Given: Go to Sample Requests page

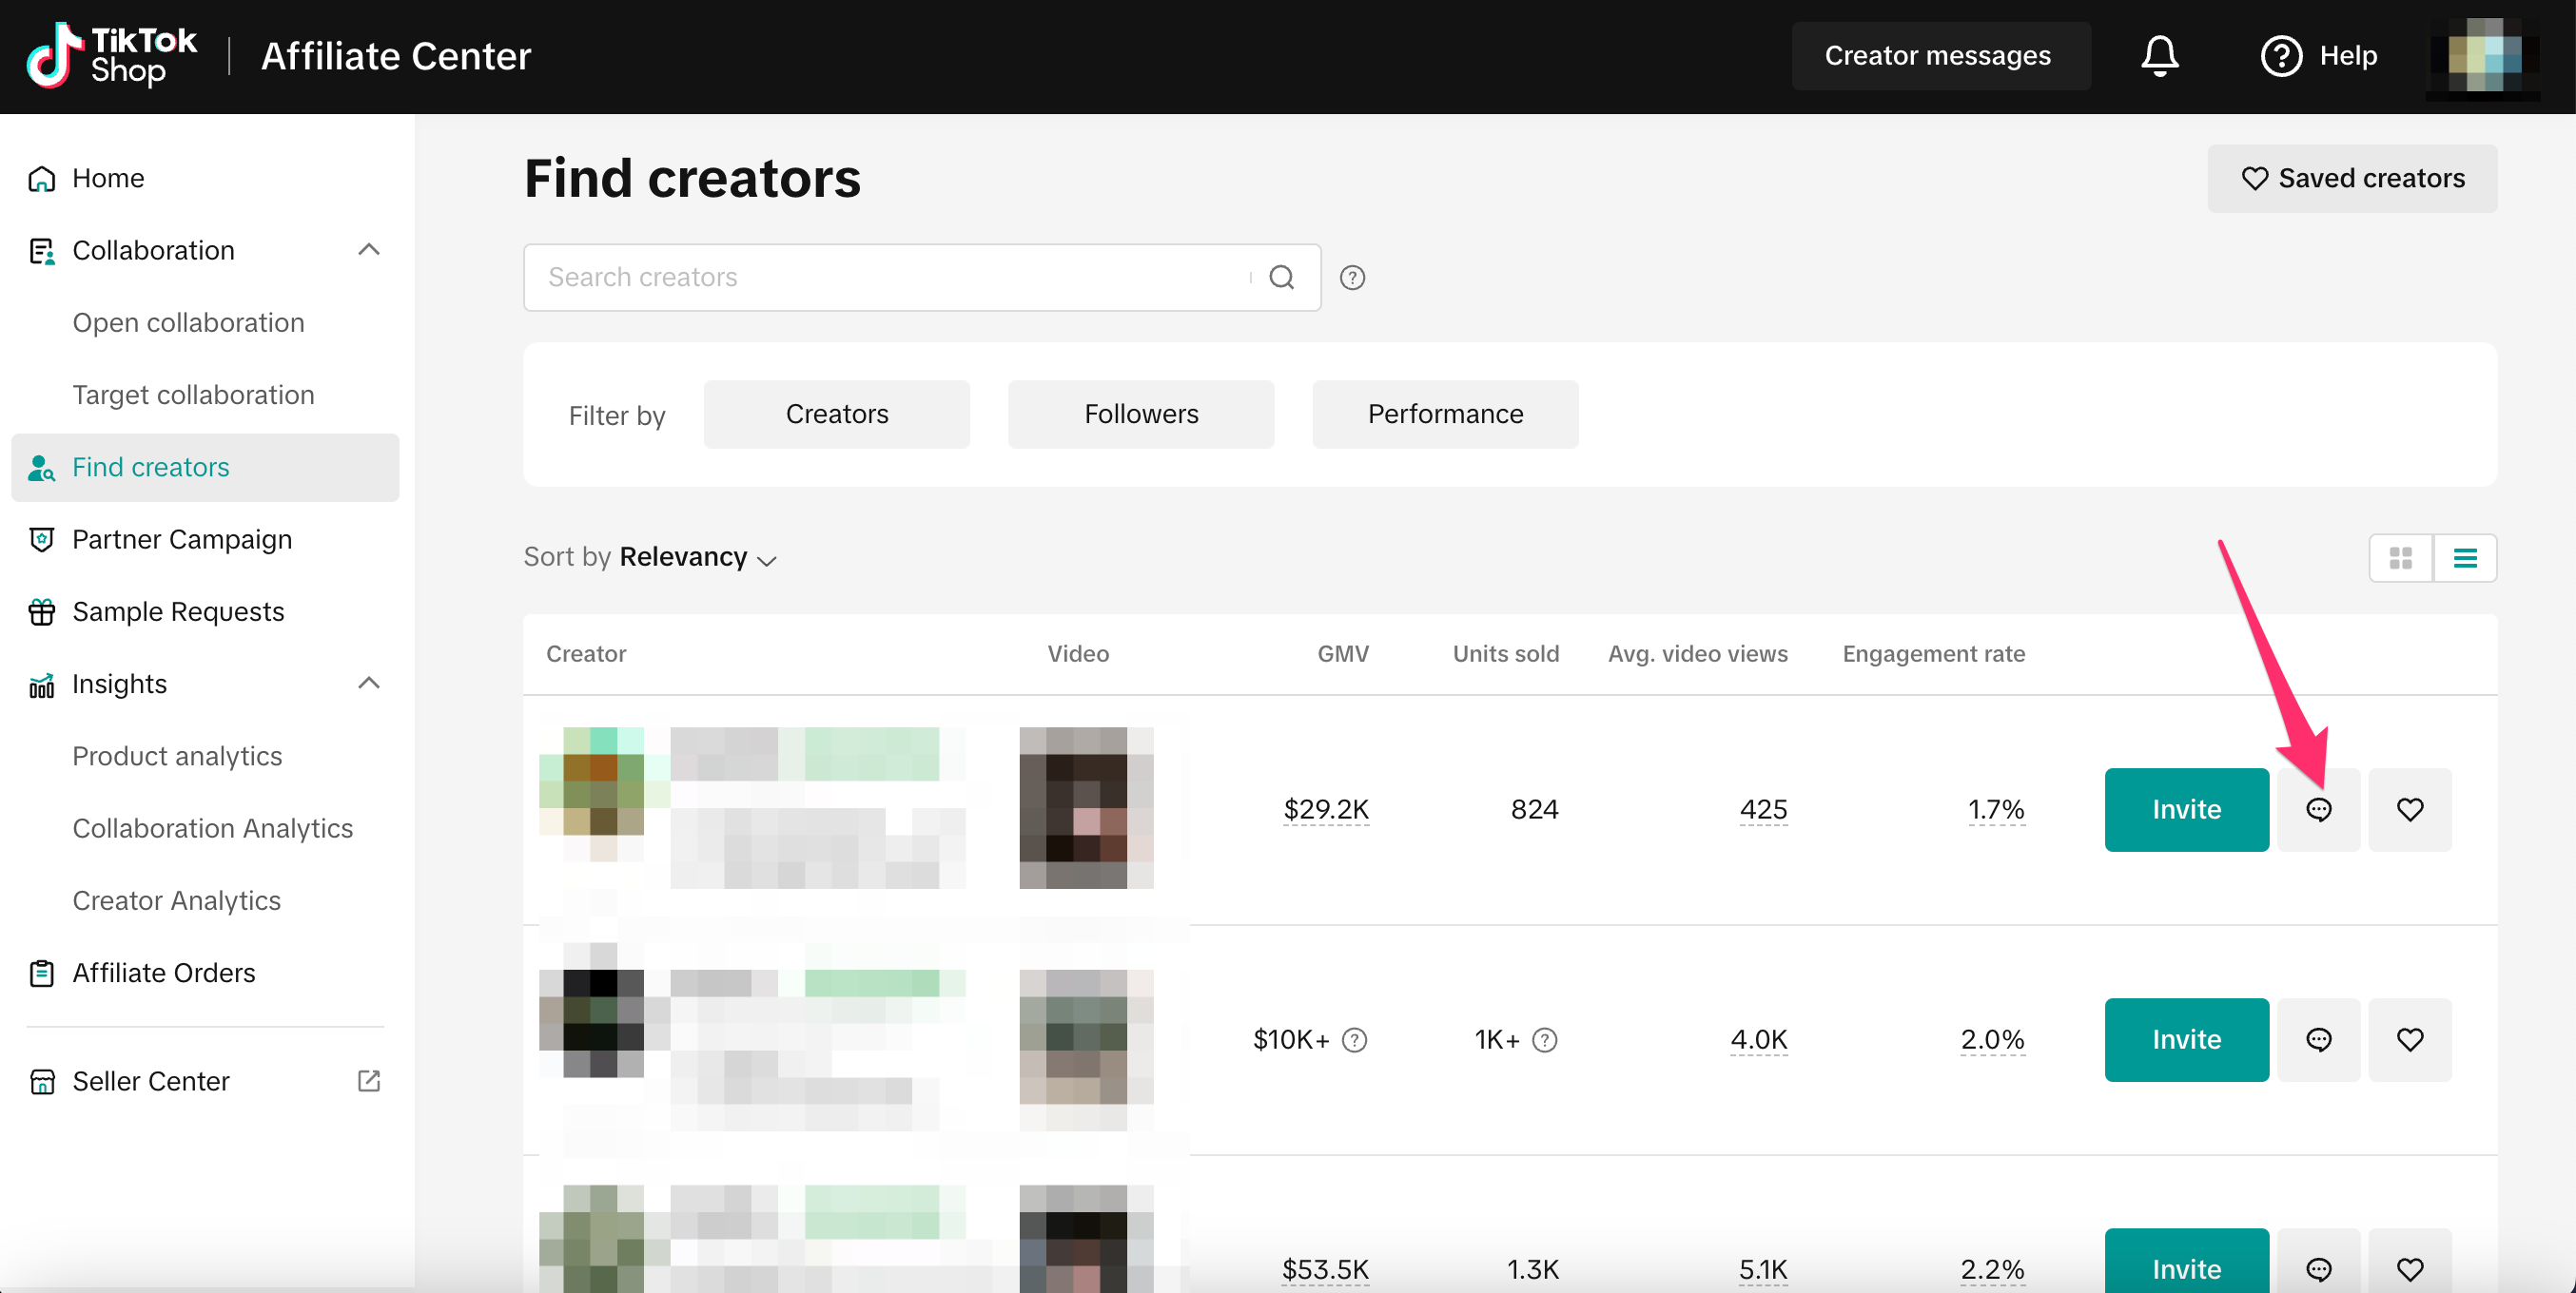Looking at the screenshot, I should tap(178, 611).
